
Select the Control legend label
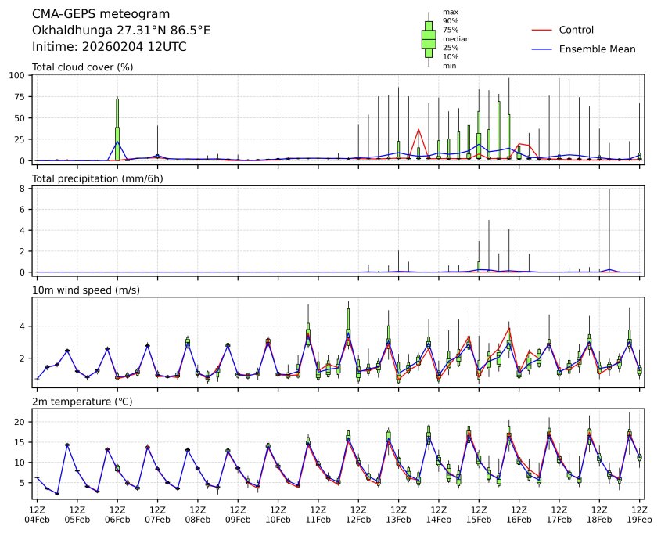coord(577,30)
